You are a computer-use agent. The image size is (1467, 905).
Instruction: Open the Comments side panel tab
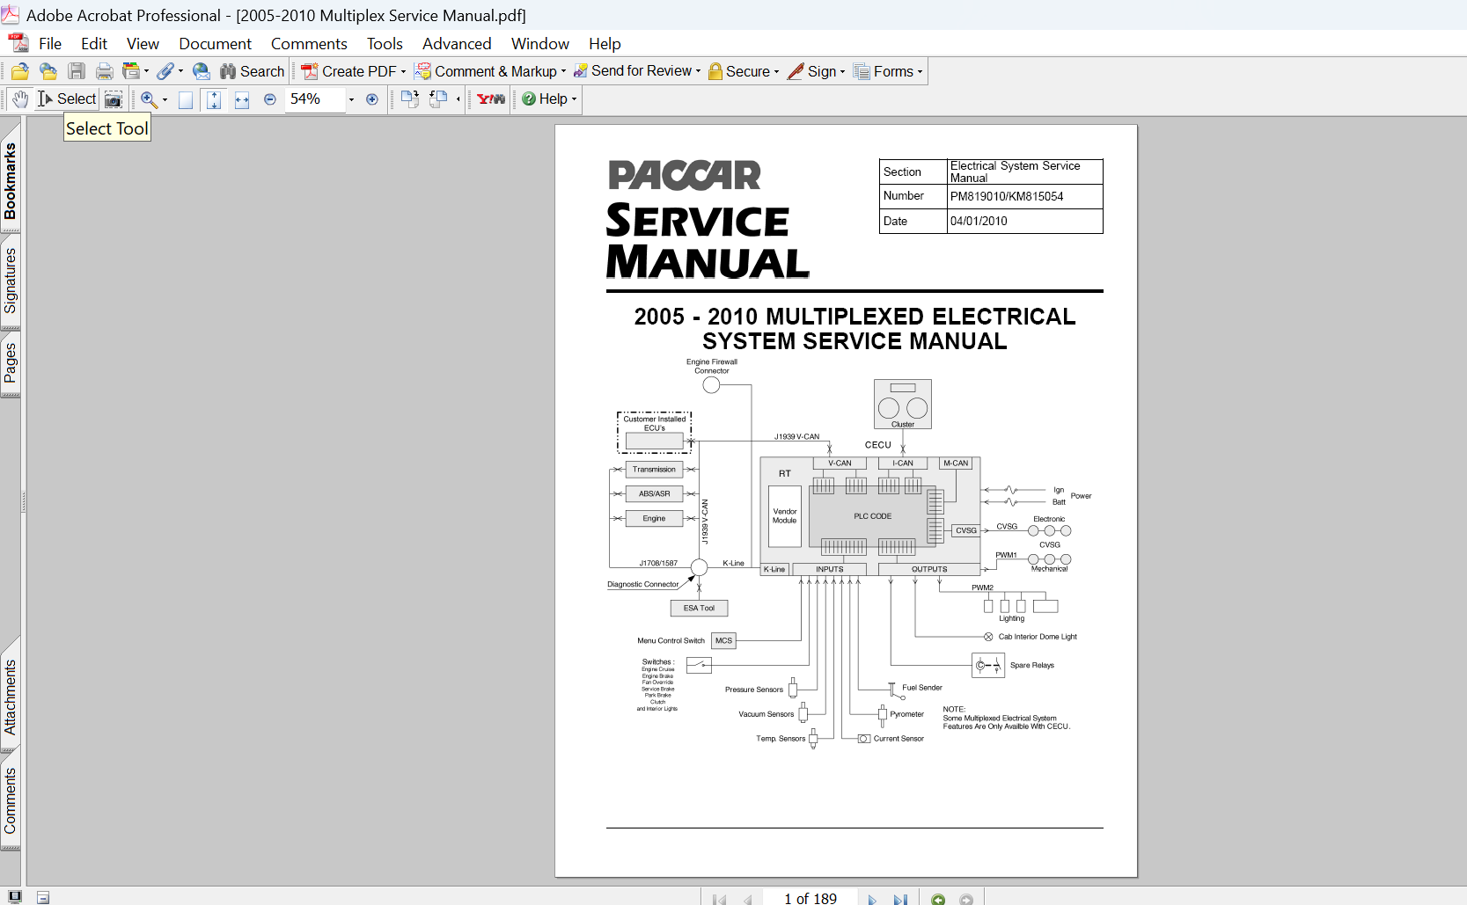pyautogui.click(x=11, y=800)
